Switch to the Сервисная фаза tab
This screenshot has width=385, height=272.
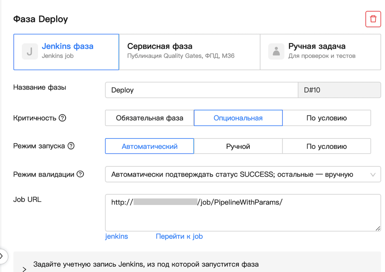click(x=189, y=51)
